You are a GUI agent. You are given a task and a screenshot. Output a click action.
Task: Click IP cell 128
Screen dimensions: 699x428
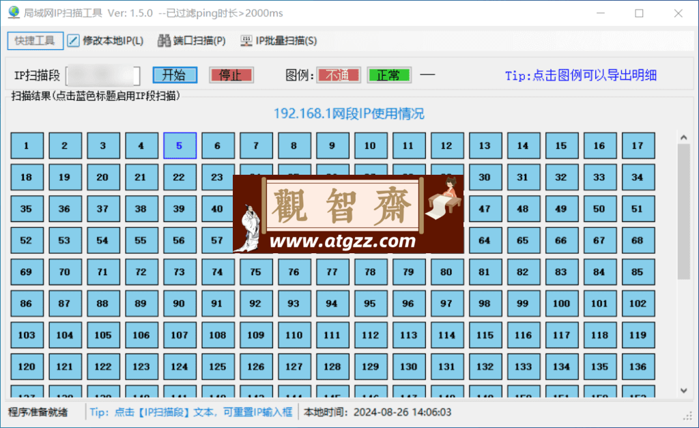click(x=332, y=367)
